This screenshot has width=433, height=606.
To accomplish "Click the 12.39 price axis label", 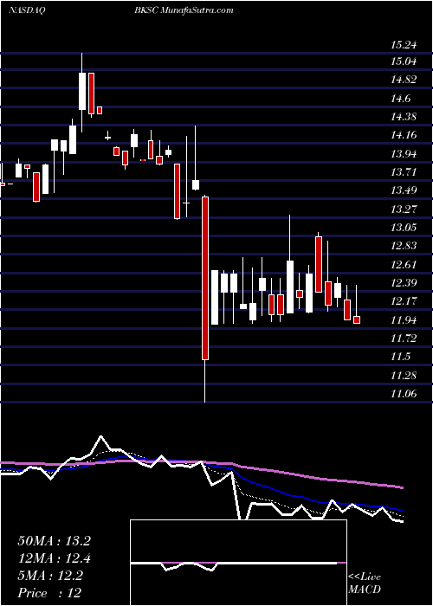I will [404, 283].
